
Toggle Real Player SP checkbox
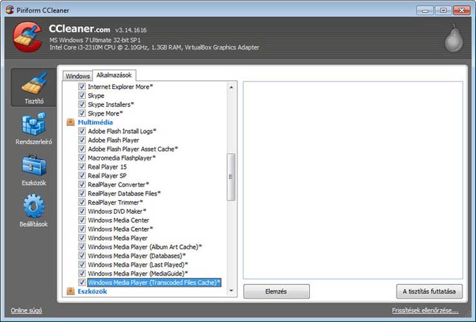point(82,175)
